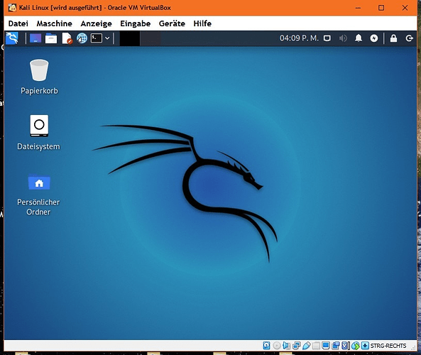Click the log out icon in the Kali panel

coord(409,38)
